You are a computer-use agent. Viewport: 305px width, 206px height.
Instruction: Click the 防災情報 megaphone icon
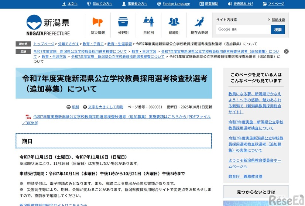97,22
